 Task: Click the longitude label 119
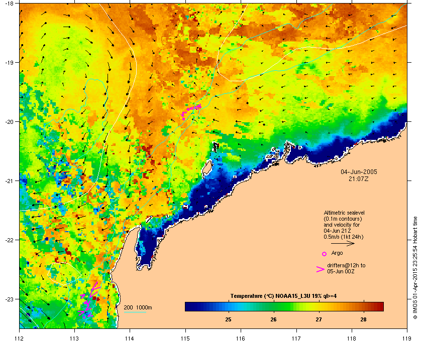407,338
